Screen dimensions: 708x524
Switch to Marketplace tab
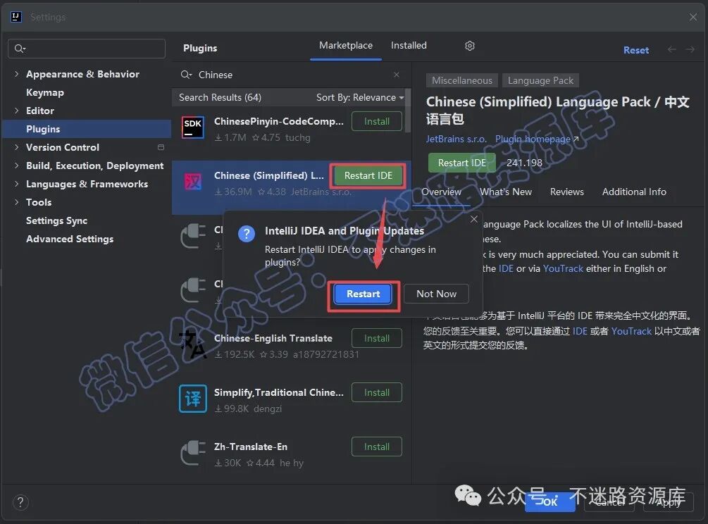[x=346, y=46]
